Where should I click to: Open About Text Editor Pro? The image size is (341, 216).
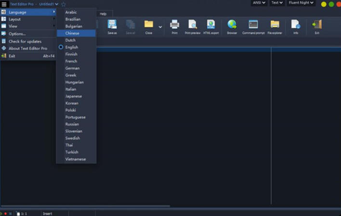pyautogui.click(x=28, y=49)
